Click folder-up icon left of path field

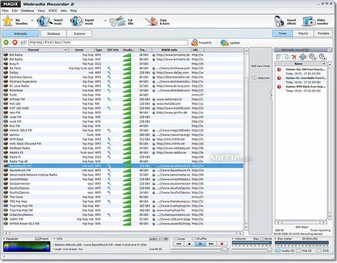[23, 43]
